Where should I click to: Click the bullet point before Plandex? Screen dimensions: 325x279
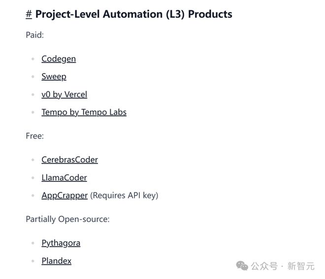click(x=33, y=261)
